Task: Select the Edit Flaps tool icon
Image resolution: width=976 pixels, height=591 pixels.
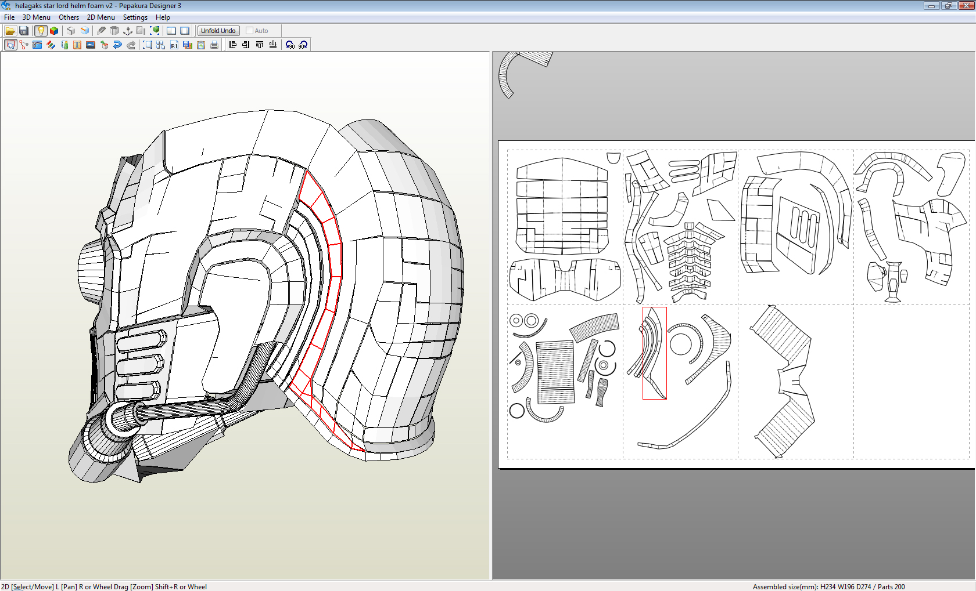Action: 37,45
